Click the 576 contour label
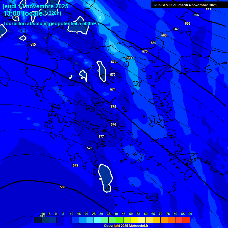The image size is (228, 228). click(113, 124)
